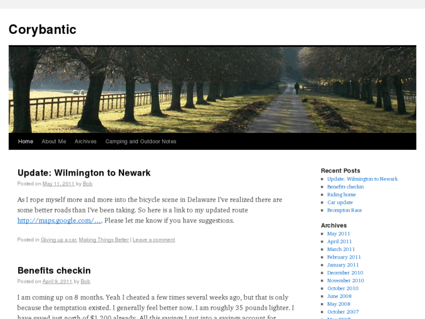Click the May 11, 2011 post date
The image size is (425, 319).
58,184
